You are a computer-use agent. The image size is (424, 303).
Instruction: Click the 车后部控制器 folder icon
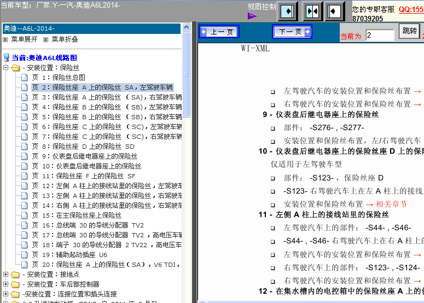[x=16, y=284]
